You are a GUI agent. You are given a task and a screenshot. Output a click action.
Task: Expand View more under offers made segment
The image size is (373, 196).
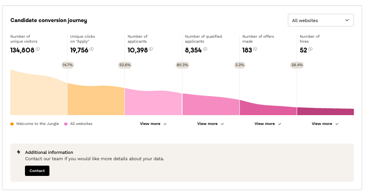click(268, 124)
